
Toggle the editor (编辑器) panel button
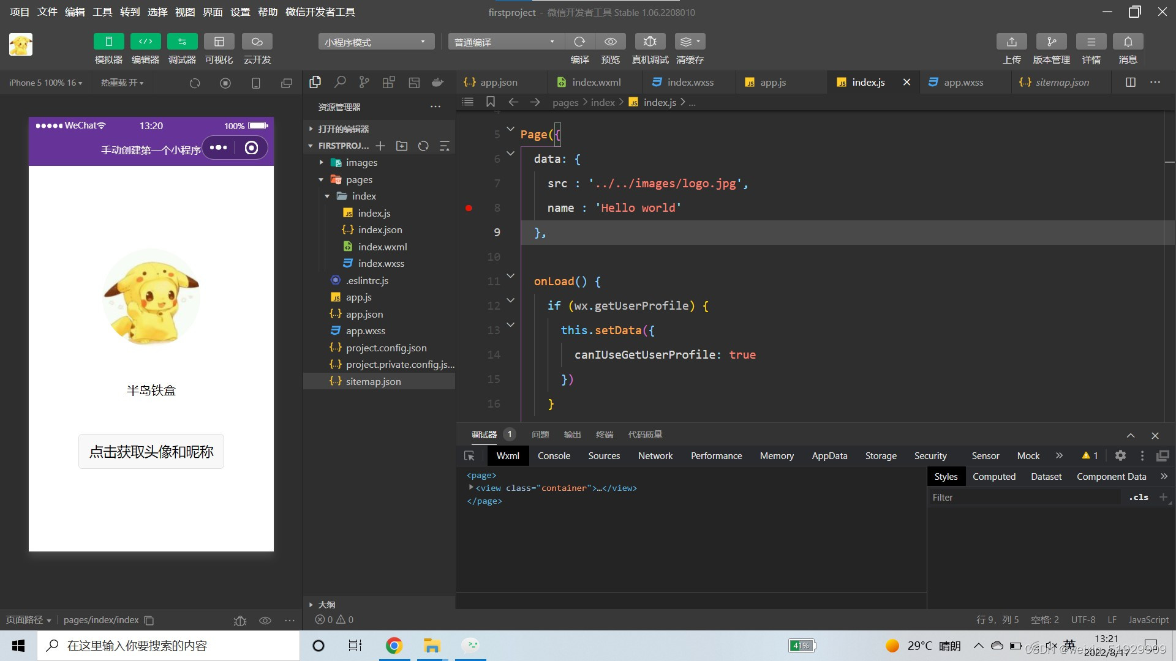pyautogui.click(x=145, y=42)
